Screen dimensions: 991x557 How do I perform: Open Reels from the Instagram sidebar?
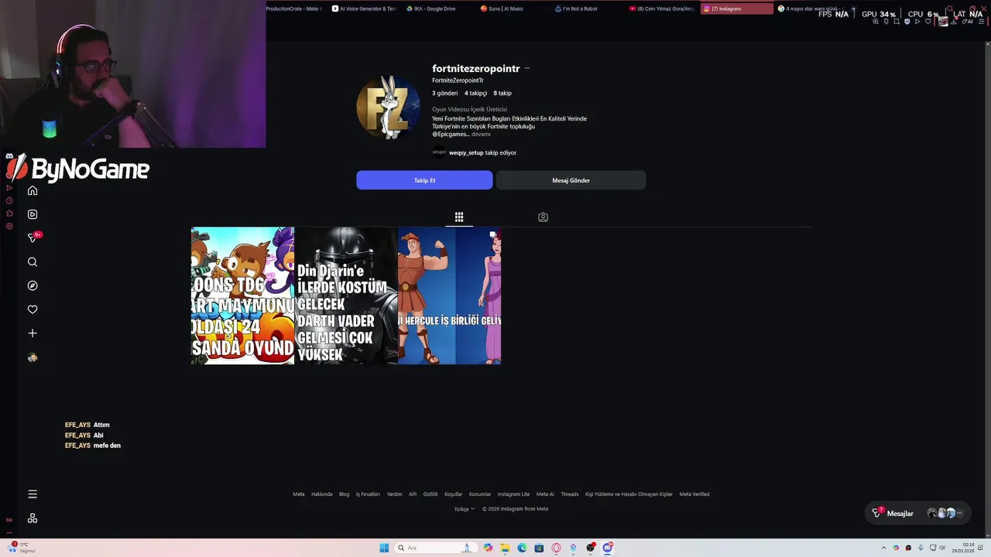coord(33,214)
